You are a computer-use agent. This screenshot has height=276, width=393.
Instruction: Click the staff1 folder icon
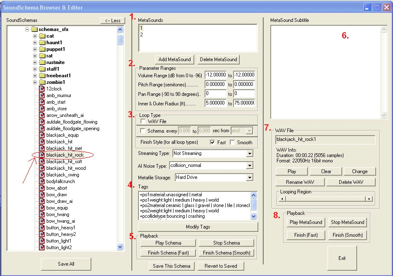click(x=42, y=69)
